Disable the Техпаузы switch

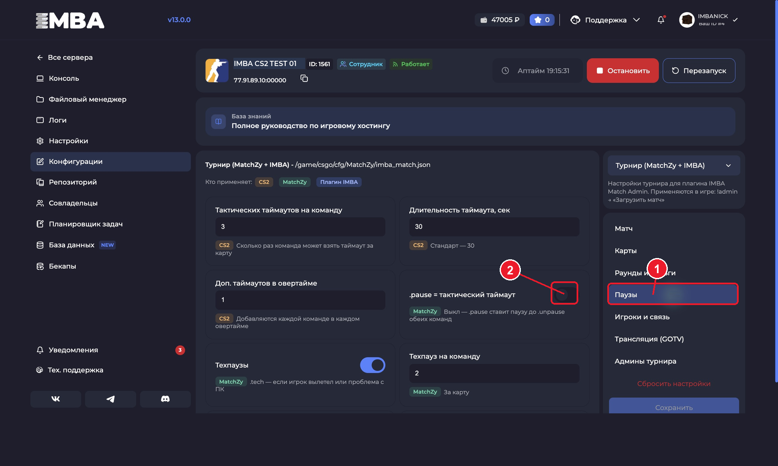point(373,365)
